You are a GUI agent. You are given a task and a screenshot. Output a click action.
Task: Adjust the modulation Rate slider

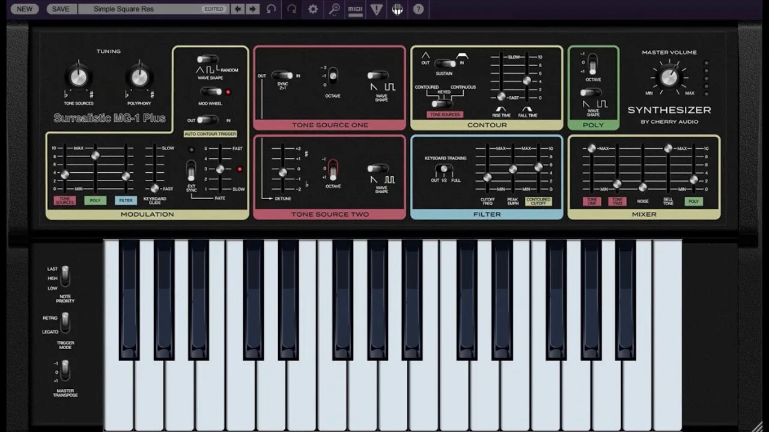pyautogui.click(x=220, y=169)
